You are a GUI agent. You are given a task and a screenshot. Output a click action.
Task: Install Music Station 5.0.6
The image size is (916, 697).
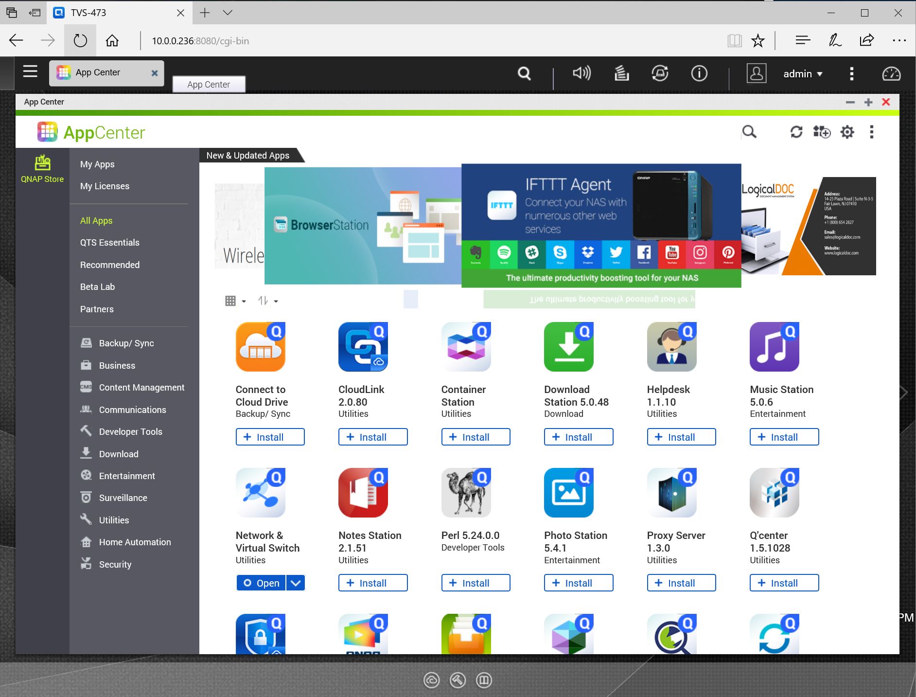(x=784, y=437)
